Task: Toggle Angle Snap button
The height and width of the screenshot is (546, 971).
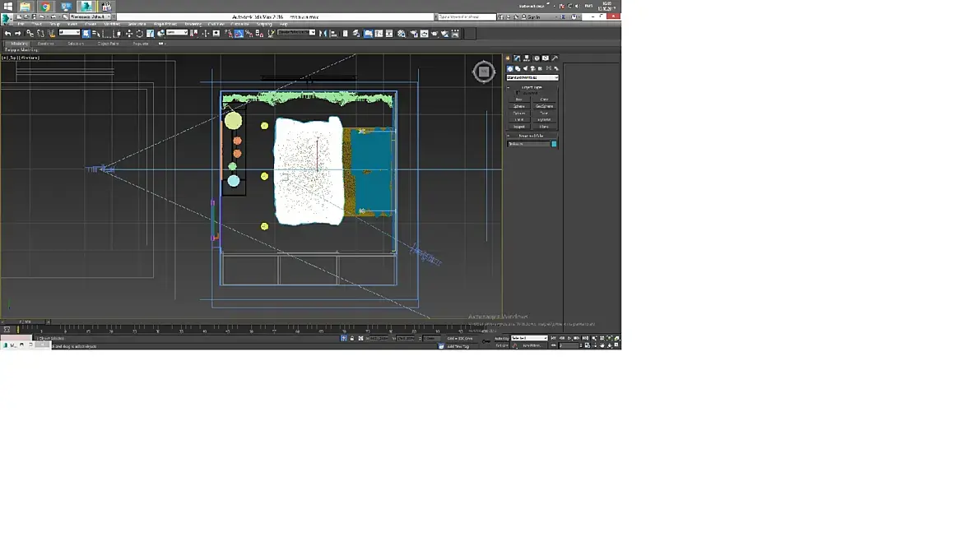Action: pyautogui.click(x=239, y=34)
